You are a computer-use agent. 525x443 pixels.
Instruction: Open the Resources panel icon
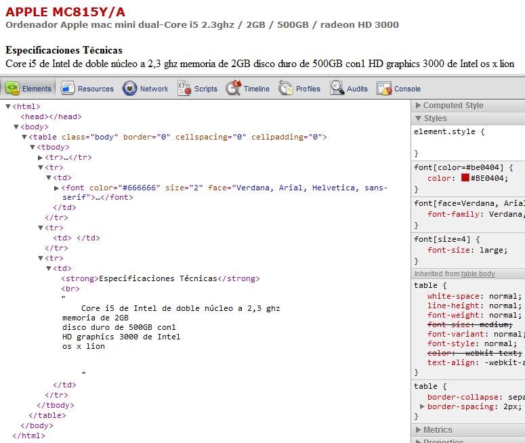[x=68, y=89]
